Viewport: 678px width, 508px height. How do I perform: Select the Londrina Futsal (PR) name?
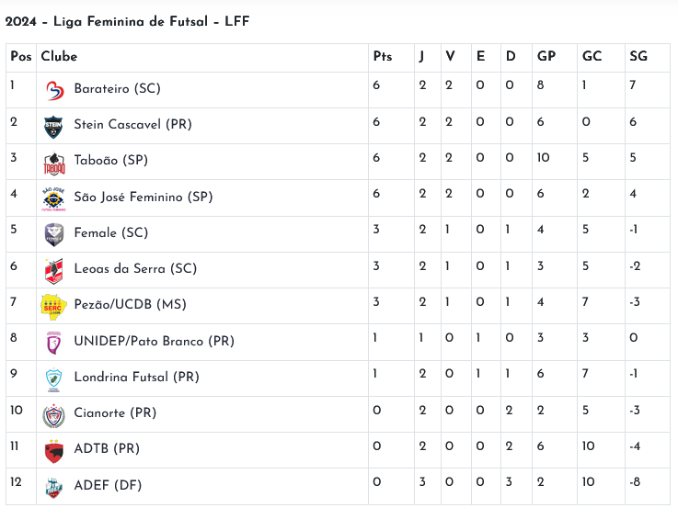[136, 377]
